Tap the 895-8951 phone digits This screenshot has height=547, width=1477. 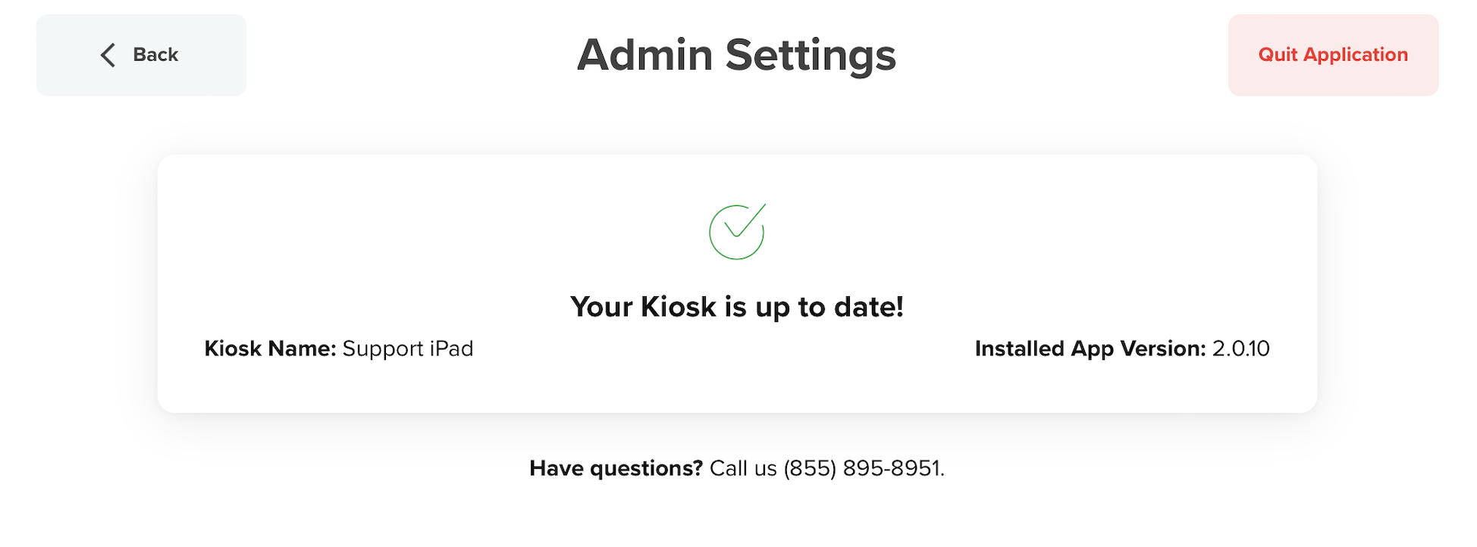[892, 468]
